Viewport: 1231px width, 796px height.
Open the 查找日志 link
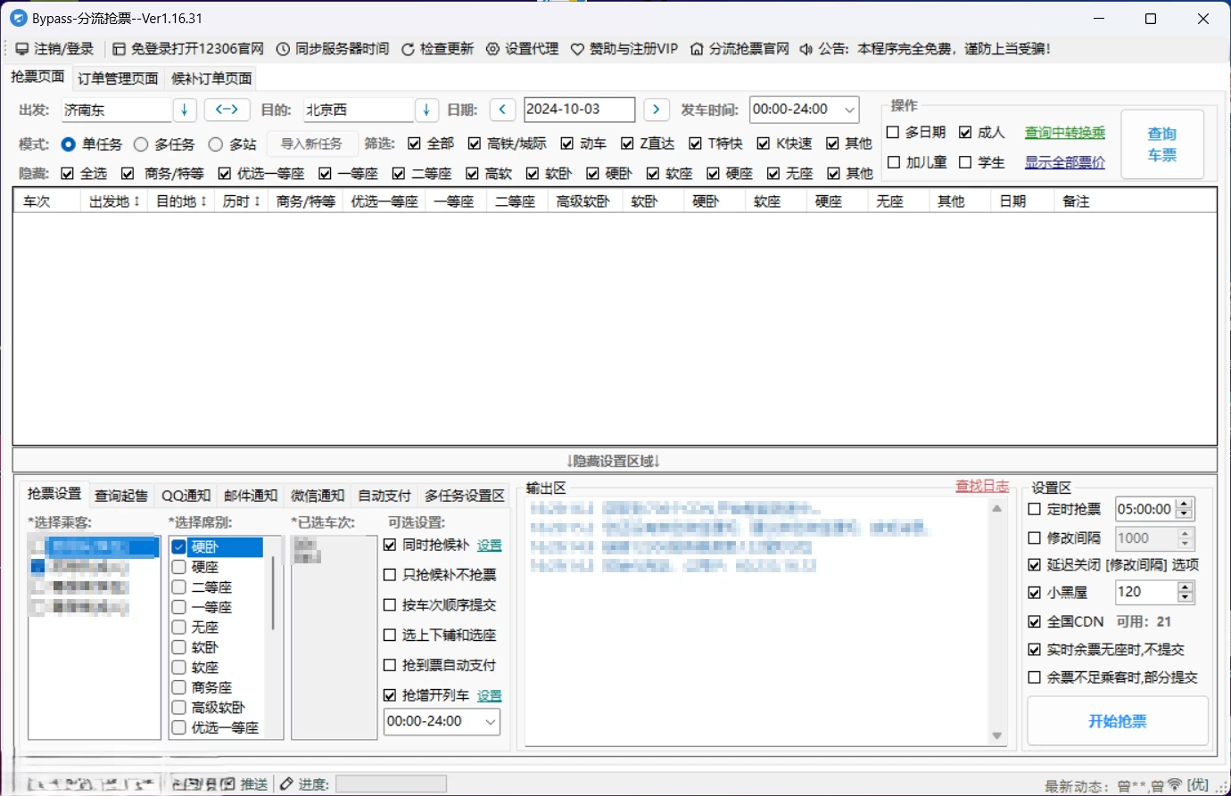click(982, 486)
